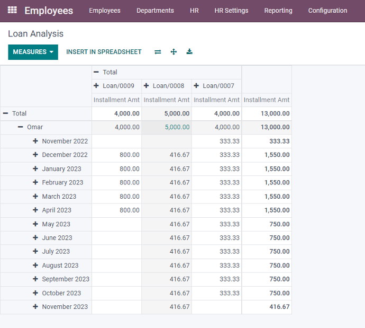Click the flip axis icon
This screenshot has width=365, height=328.
(x=158, y=52)
